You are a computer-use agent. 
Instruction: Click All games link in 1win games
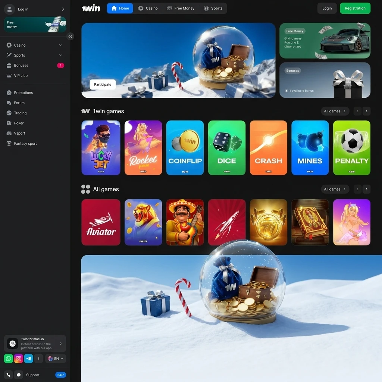[335, 111]
